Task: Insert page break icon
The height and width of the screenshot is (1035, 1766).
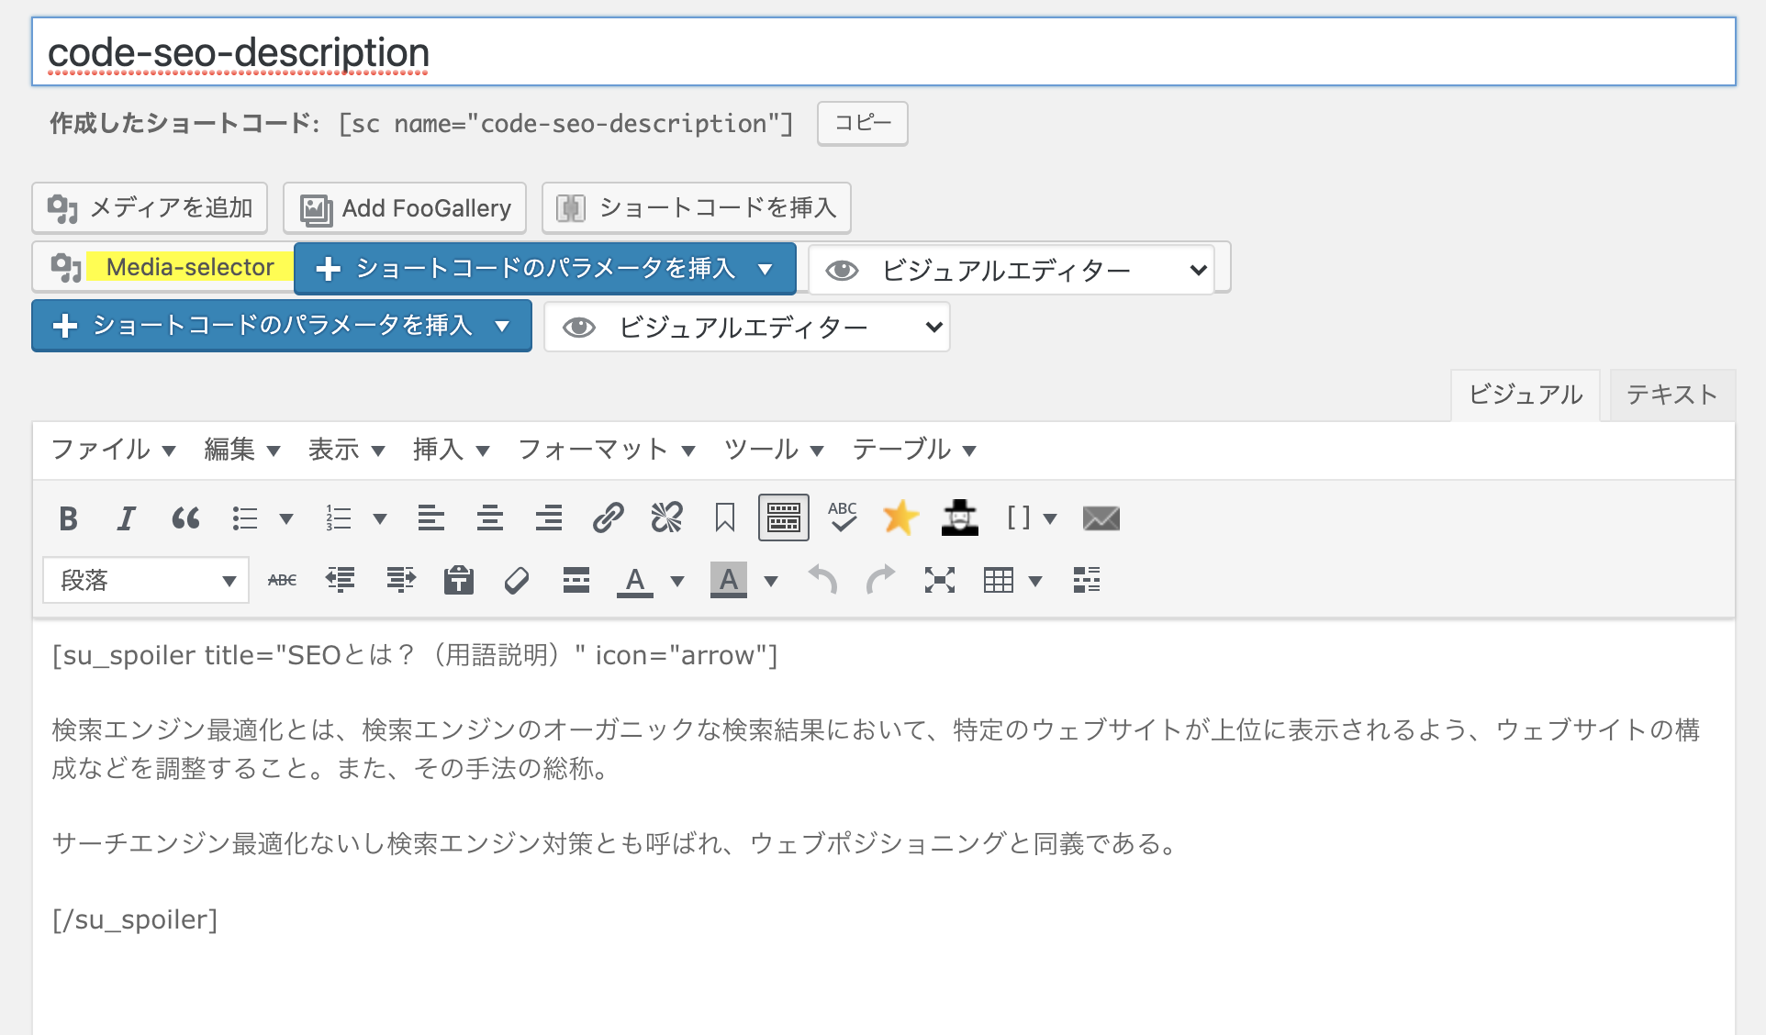Action: [x=1087, y=580]
